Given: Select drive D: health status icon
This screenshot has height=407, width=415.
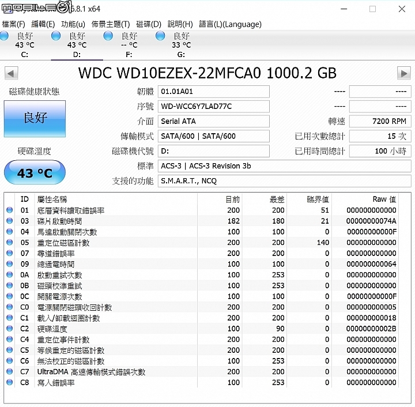Looking at the screenshot, I should tap(56, 36).
